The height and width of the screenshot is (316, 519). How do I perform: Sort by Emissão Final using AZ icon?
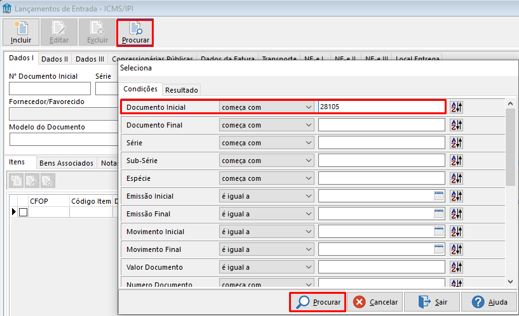(x=456, y=214)
